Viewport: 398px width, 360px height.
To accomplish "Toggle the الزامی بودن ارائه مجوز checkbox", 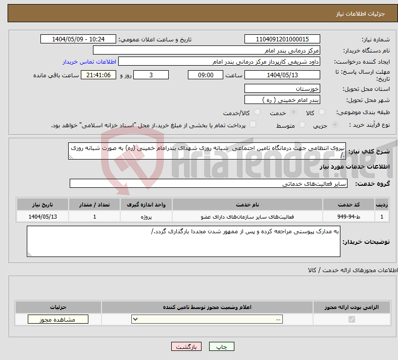I will [x=352, y=319].
